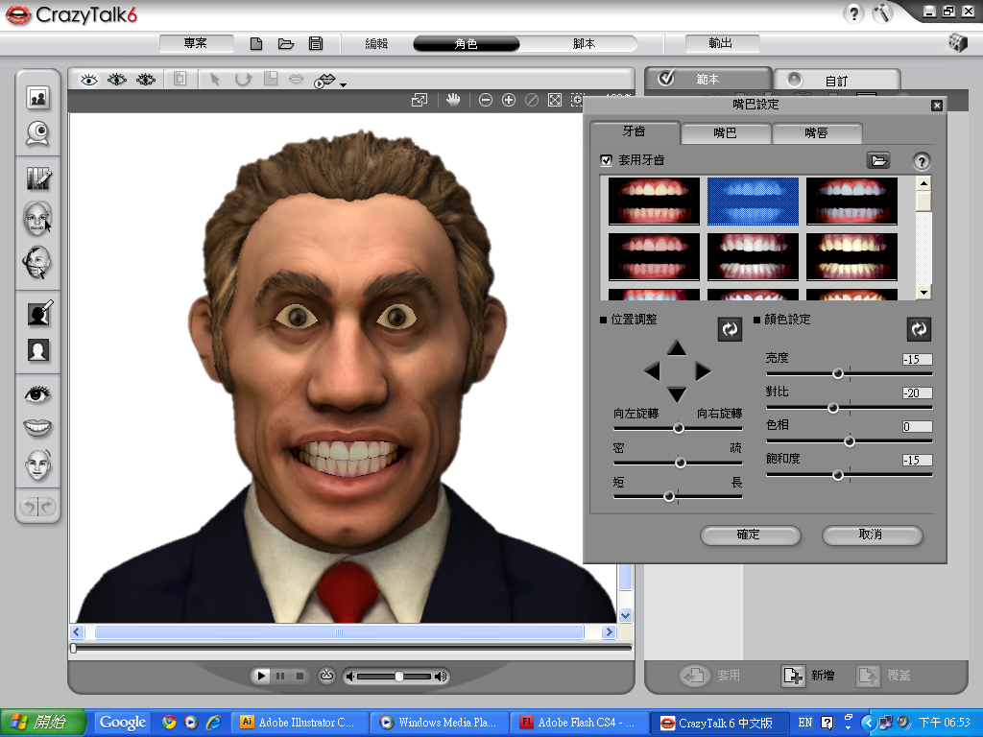This screenshot has height=737, width=983.
Task: Uncheck the 套用牙齒 checkbox
Action: click(x=606, y=160)
